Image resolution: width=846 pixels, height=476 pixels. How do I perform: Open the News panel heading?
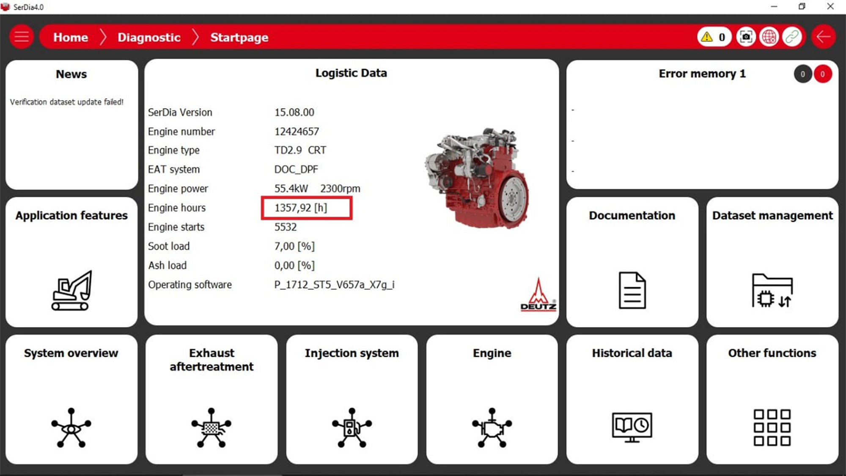[71, 74]
